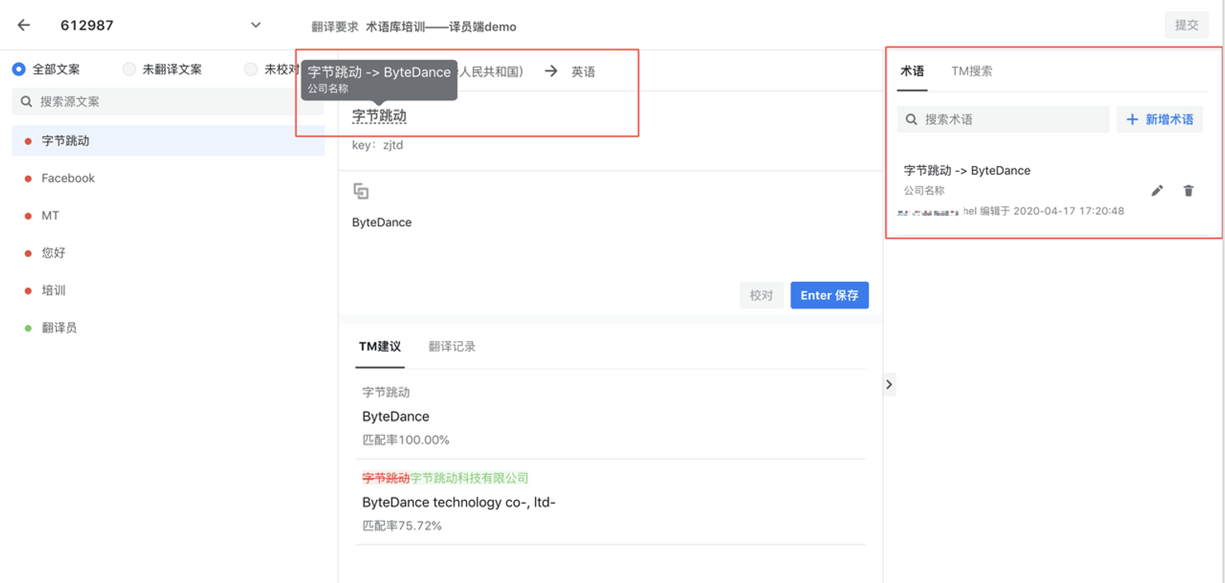This screenshot has width=1225, height=583.
Task: Select the 未校对 radio button
Action: tap(252, 69)
